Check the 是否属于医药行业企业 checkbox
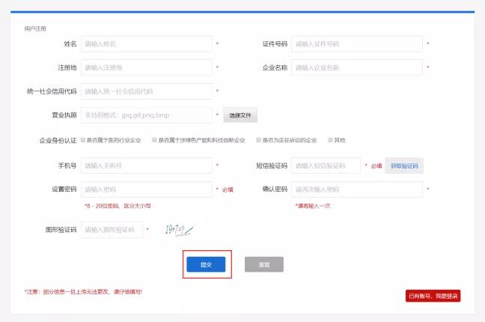The width and height of the screenshot is (485, 322). coord(83,140)
